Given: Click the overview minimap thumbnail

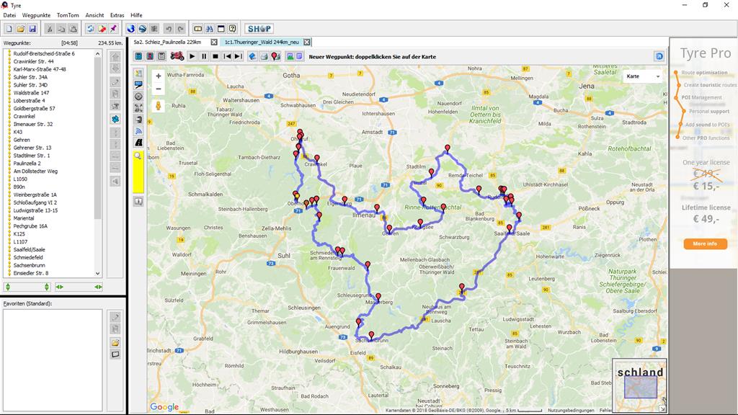Looking at the screenshot, I should [x=639, y=385].
